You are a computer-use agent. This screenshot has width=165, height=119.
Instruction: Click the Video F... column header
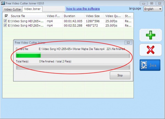tap(54, 16)
